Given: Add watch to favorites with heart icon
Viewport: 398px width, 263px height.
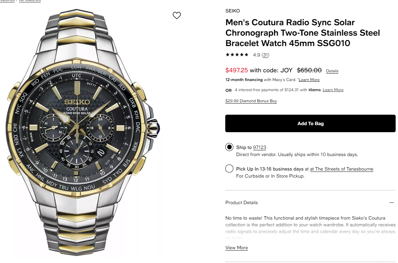Looking at the screenshot, I should pyautogui.click(x=177, y=15).
